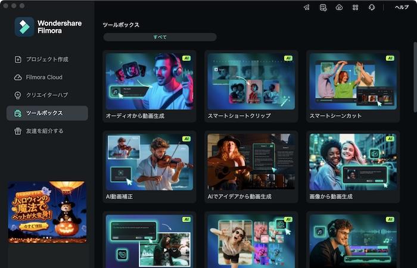Click the Halloween promotion banner
Screen dimensions: 417x268
pos(47,212)
